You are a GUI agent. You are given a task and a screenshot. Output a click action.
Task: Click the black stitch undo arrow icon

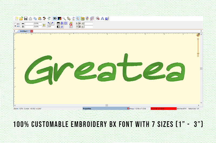[44, 19]
